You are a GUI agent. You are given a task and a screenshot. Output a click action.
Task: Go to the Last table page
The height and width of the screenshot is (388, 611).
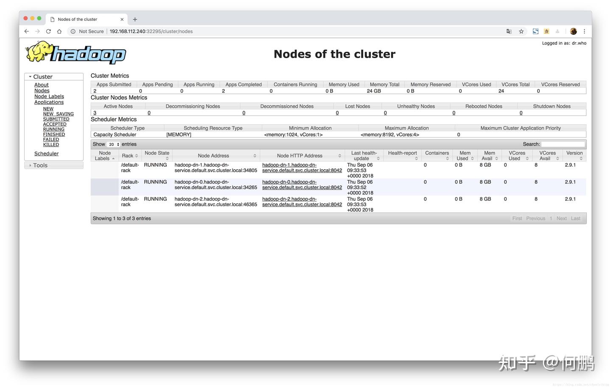(x=576, y=218)
